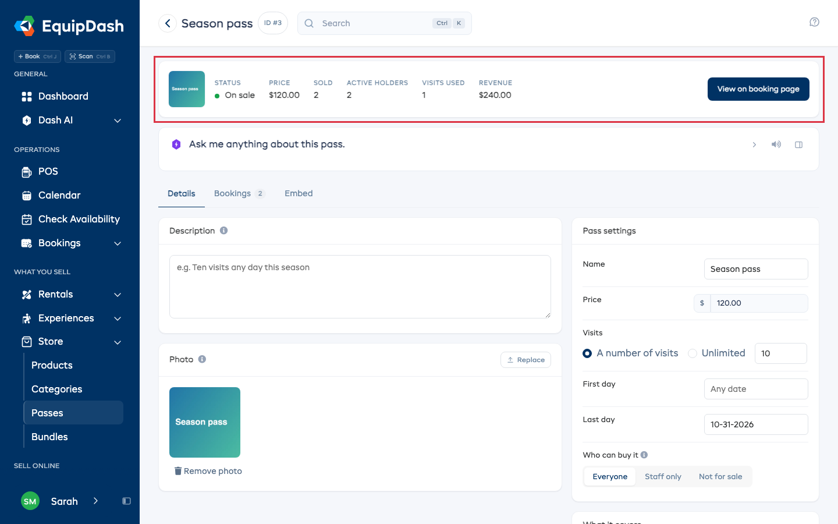Select the Unlimited visits radio option
The width and height of the screenshot is (838, 524).
pyautogui.click(x=693, y=353)
